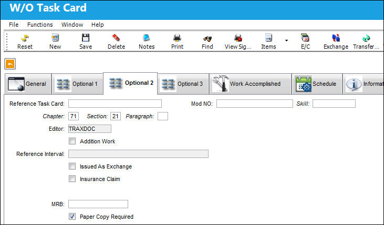Click the Reference Interval field
Image resolution: width=384 pixels, height=225 pixels.
138,154
